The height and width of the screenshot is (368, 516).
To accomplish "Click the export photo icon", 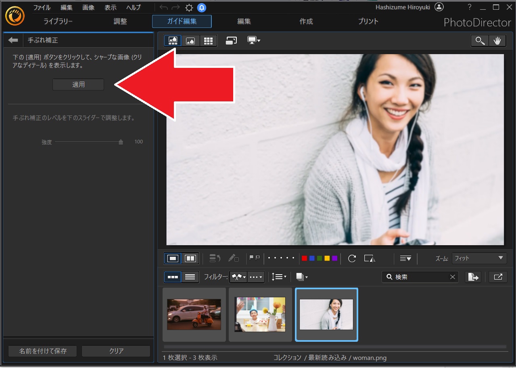I will pyautogui.click(x=473, y=277).
